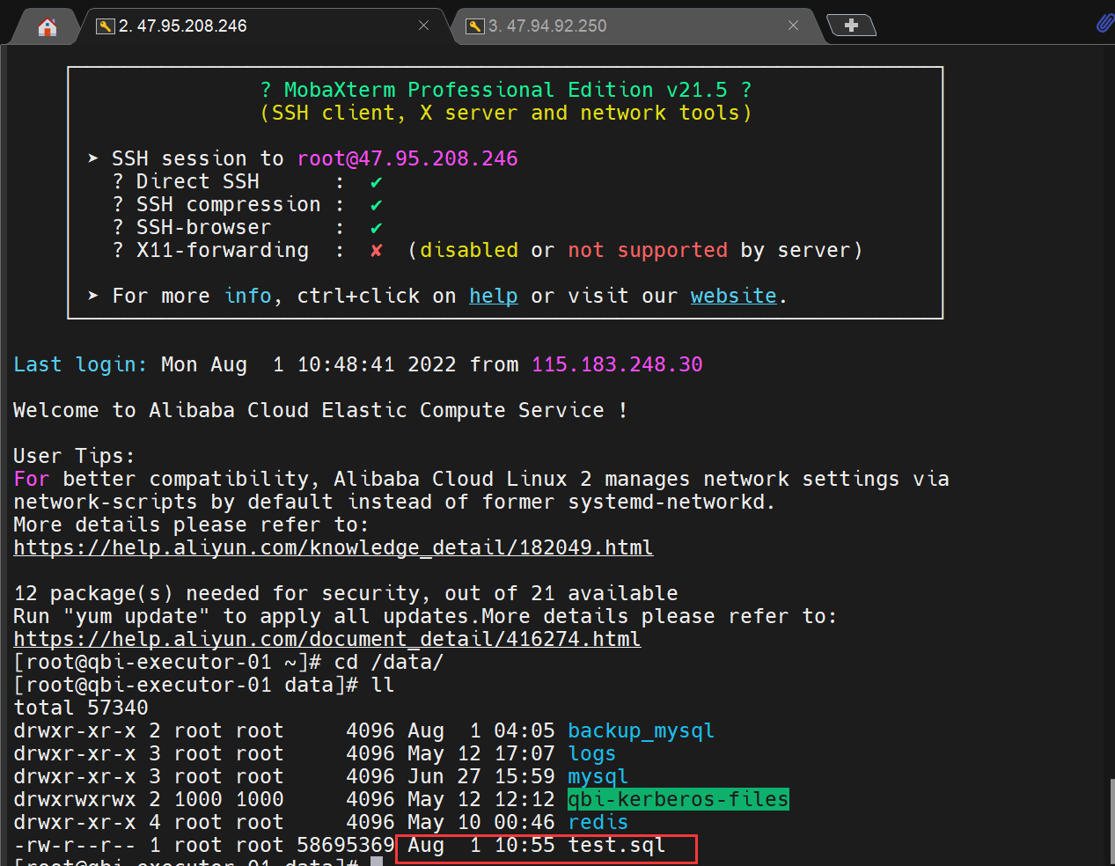Open the knowledge_detail/182049.html URL
This screenshot has width=1115, height=866.
(333, 547)
